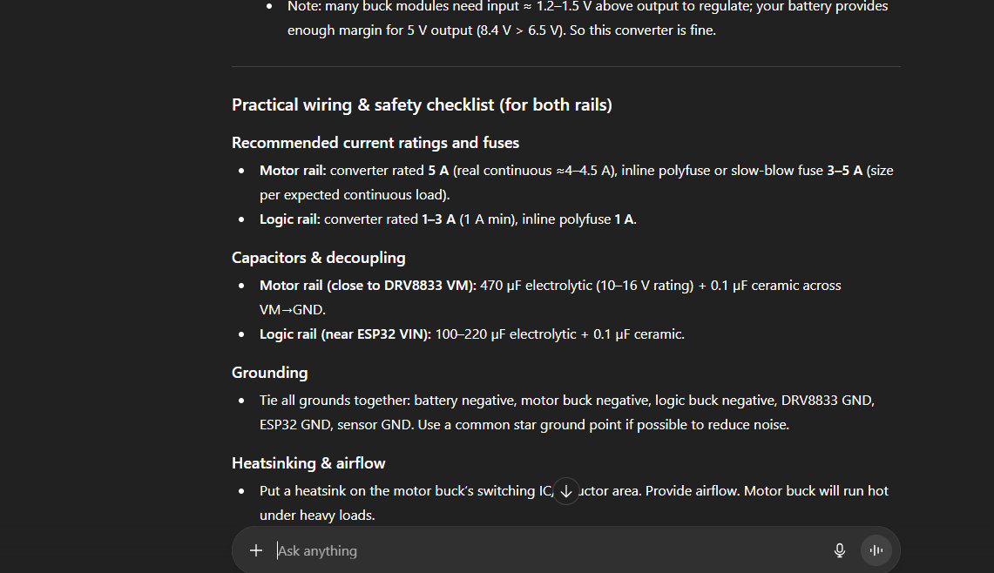Start voice mode with the waveform icon
This screenshot has width=994, height=573.
click(875, 549)
